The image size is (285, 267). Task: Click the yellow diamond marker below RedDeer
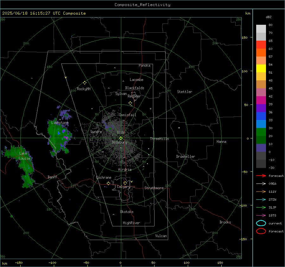coord(130,103)
